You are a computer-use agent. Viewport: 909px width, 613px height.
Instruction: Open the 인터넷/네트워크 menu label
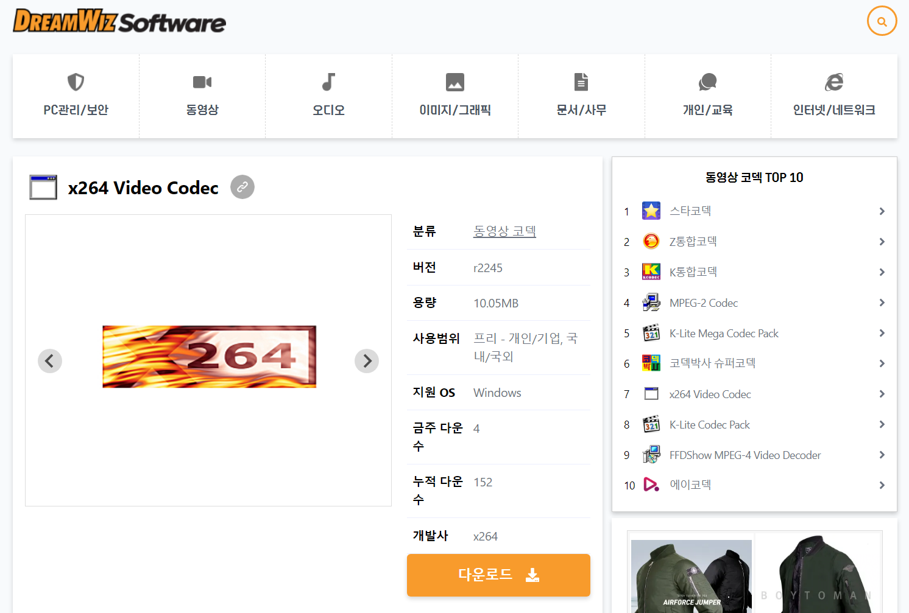point(834,110)
